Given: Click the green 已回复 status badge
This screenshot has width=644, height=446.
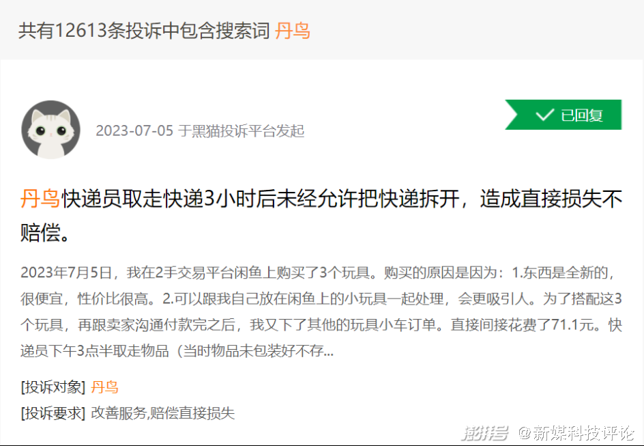Looking at the screenshot, I should (x=563, y=115).
